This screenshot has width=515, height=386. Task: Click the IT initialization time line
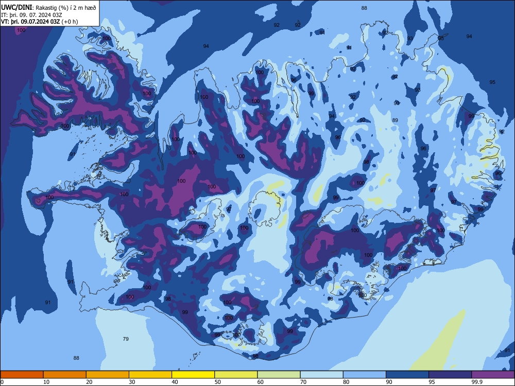(31, 15)
